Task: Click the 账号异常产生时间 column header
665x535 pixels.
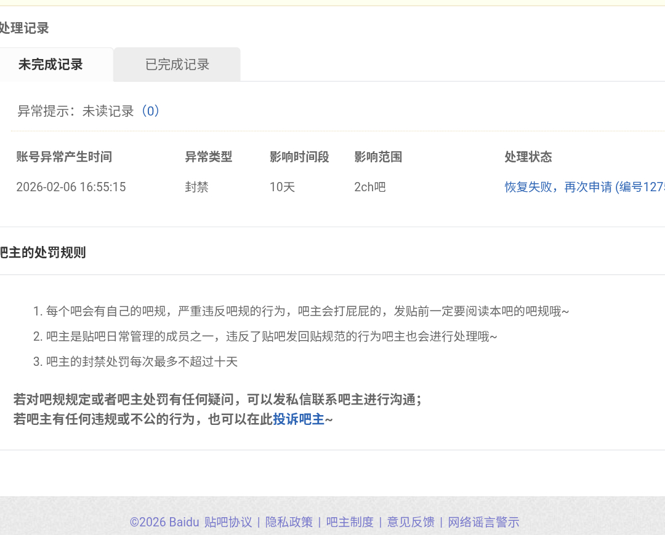Action: [x=64, y=157]
